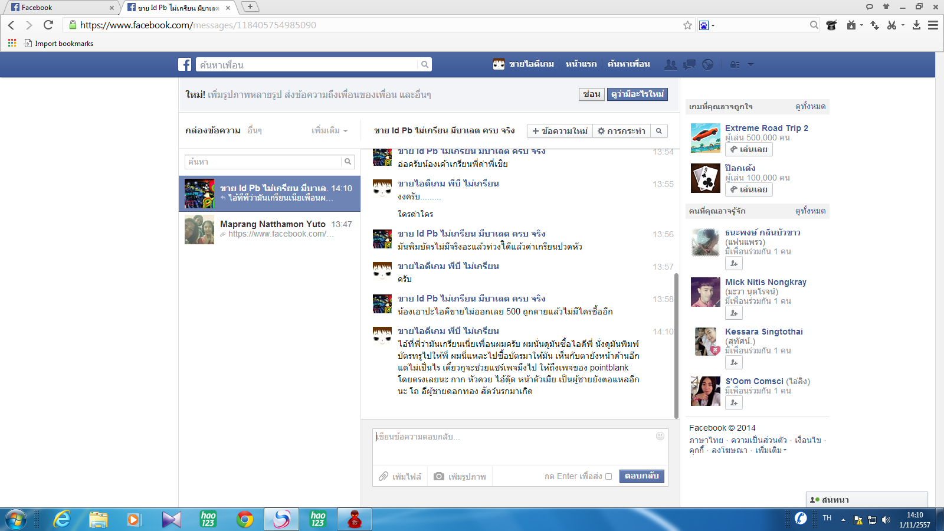944x531 pixels.
Task: Open the scissors tool dropdown arrow
Action: [x=903, y=25]
